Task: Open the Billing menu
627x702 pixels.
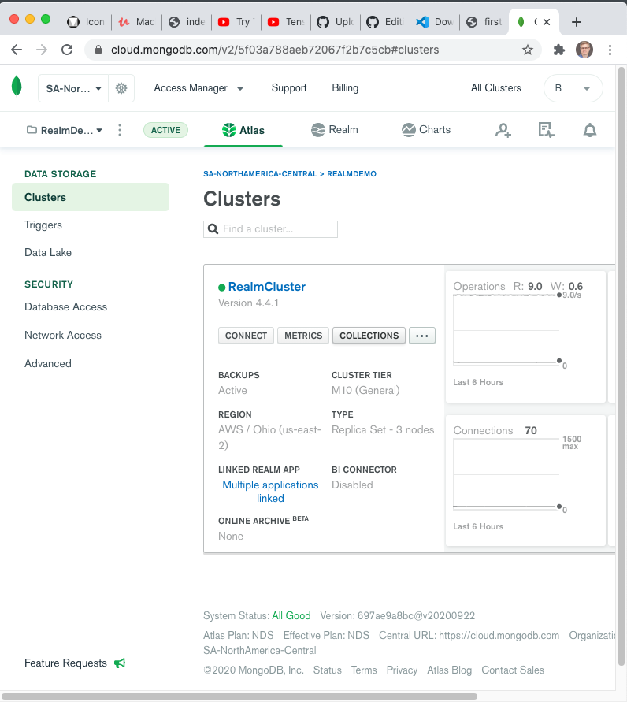Action: (345, 88)
